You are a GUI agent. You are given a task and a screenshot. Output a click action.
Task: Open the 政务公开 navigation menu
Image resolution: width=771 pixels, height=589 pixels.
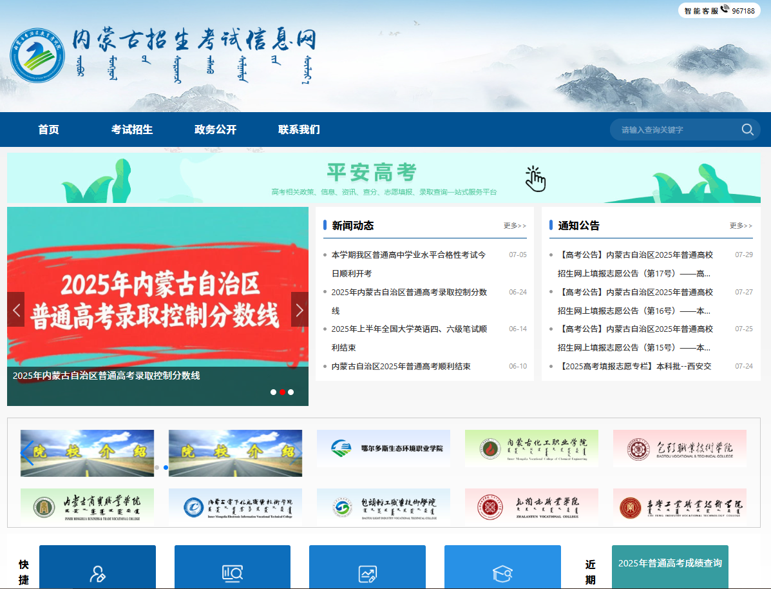tap(215, 130)
